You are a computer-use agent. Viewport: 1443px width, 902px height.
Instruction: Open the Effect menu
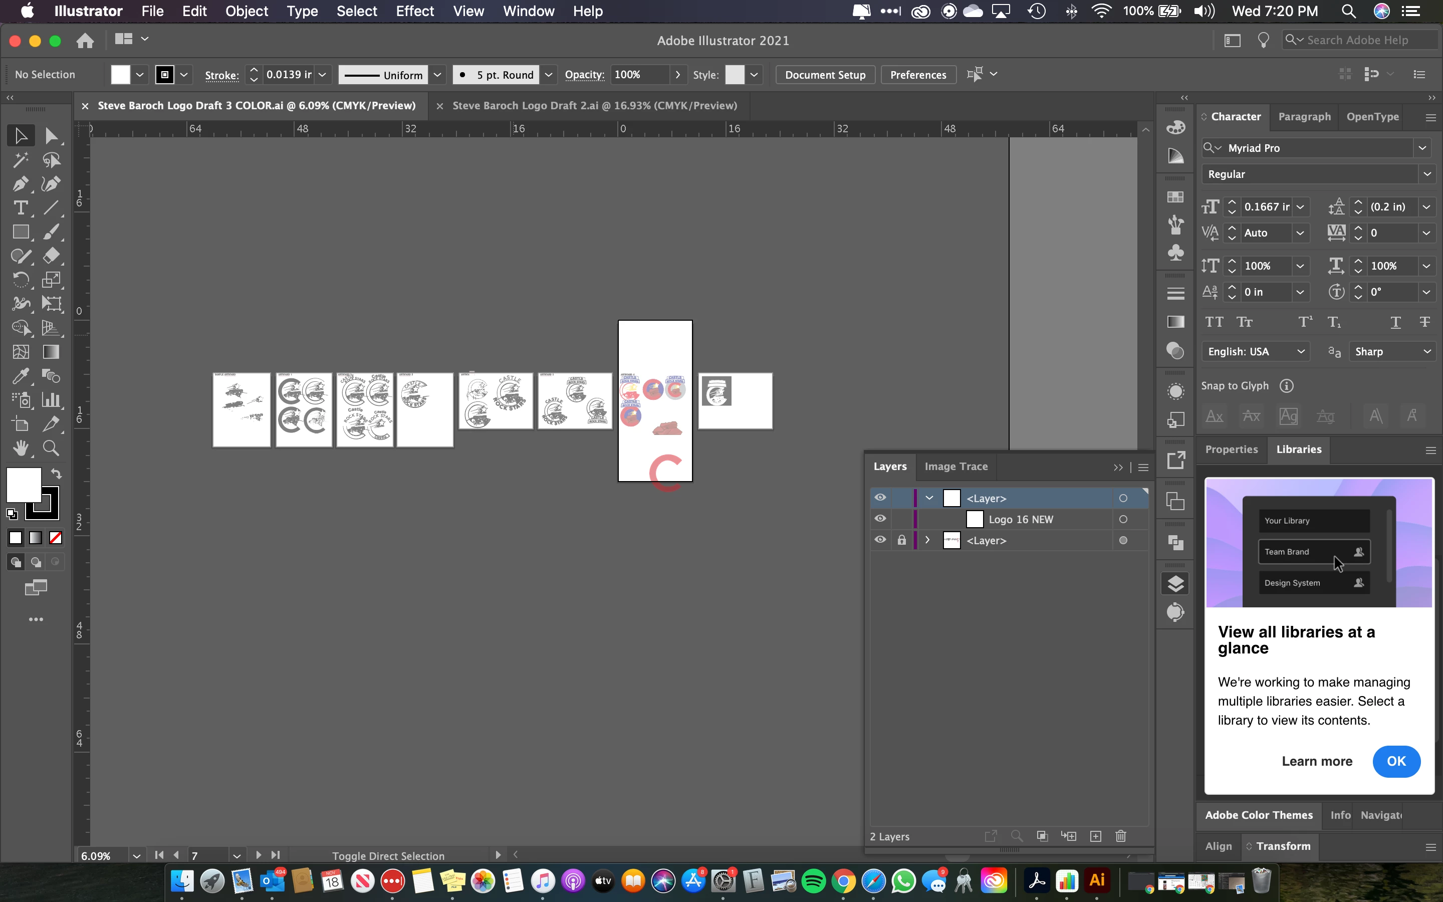pos(414,11)
